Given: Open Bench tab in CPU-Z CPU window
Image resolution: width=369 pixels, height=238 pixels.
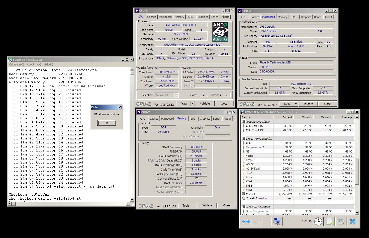Looking at the screenshot, I should (214, 17).
